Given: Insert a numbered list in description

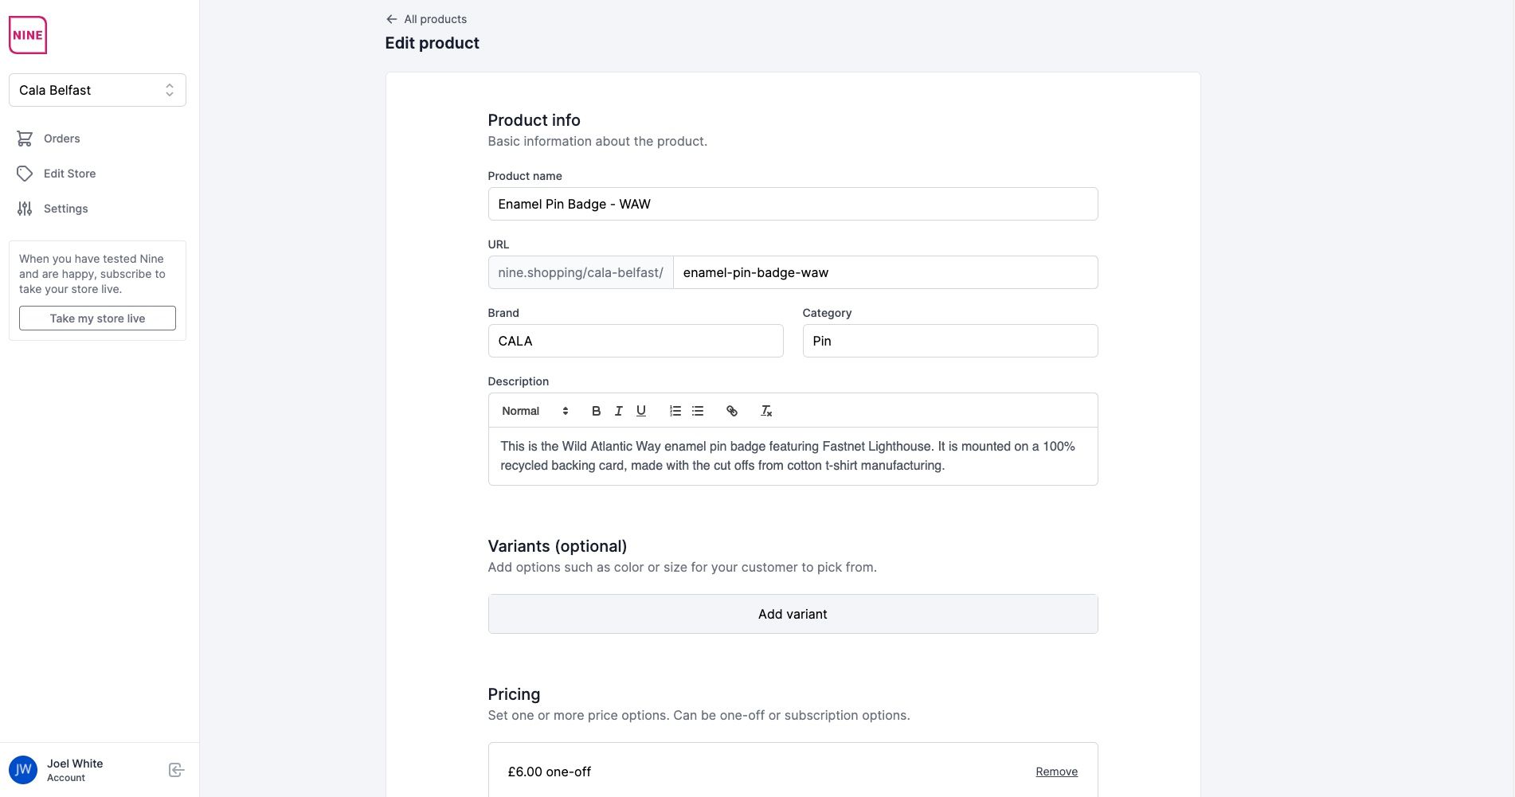Looking at the screenshot, I should [675, 411].
